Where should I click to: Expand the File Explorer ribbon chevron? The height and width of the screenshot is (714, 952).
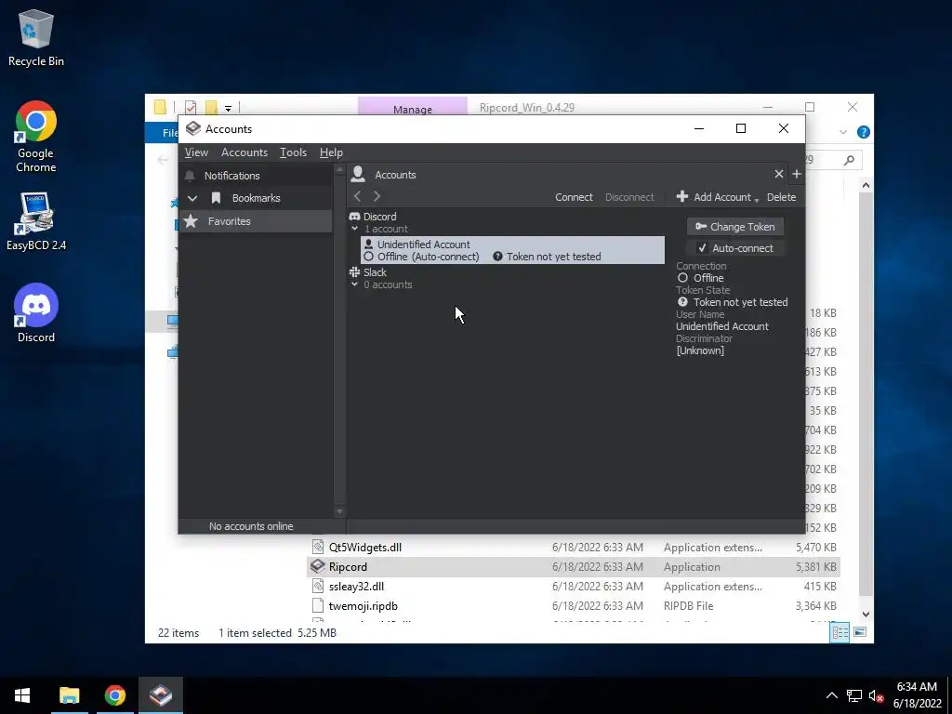pyautogui.click(x=842, y=132)
